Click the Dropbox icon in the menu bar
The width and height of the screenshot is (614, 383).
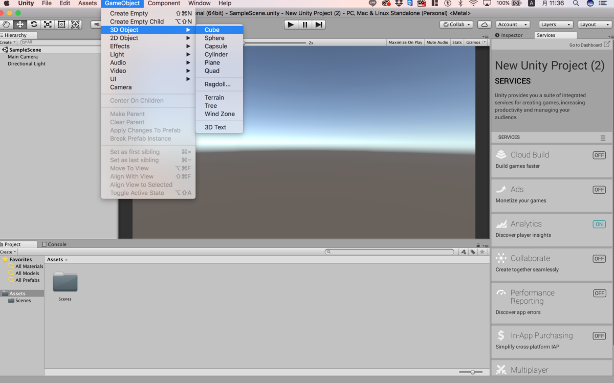point(399,3)
